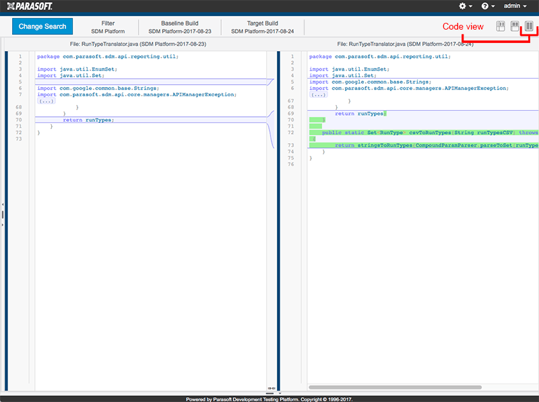Click 'import java.util.Set;' in the baseline pane
Viewport: 539px width, 402px height.
click(71, 75)
